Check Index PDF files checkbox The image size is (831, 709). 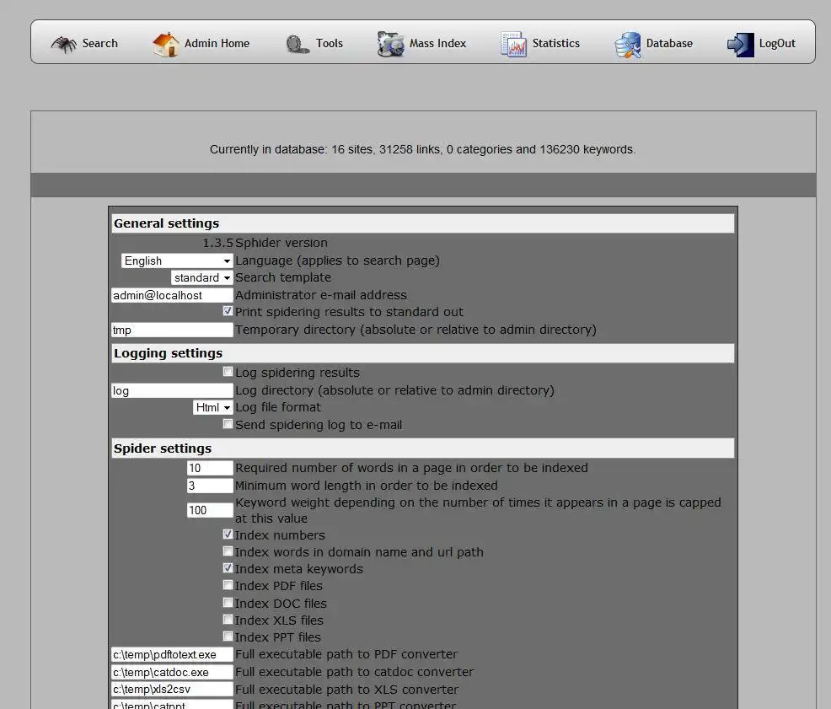[228, 585]
